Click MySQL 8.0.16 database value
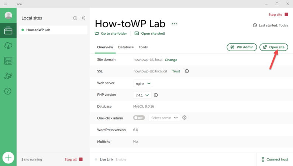 pos(144,107)
